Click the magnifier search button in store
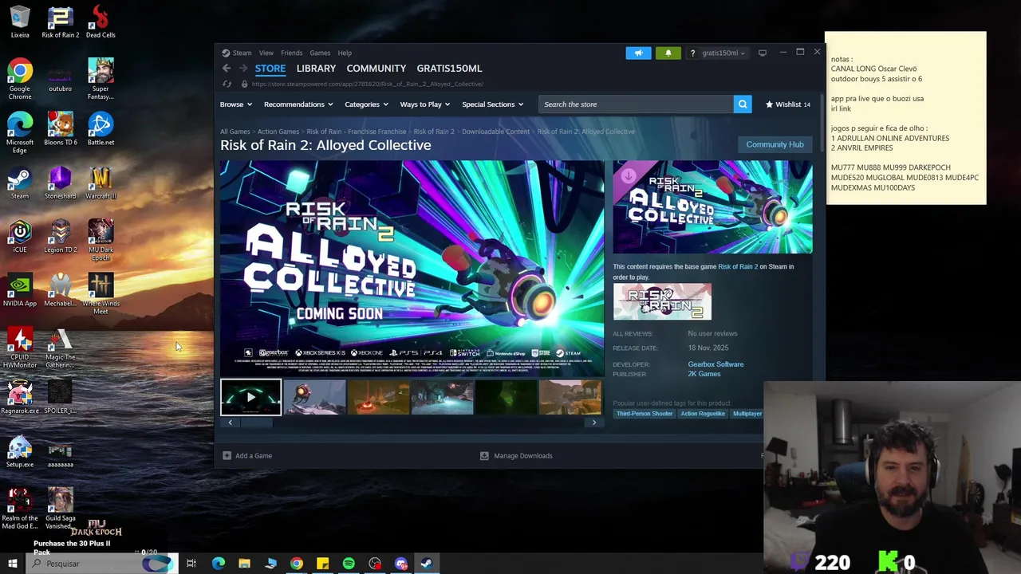 point(743,104)
